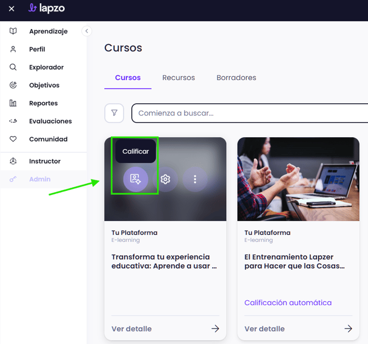The image size is (368, 344).
Task: Collapse the sidebar with chevron arrow
Action: [86, 31]
